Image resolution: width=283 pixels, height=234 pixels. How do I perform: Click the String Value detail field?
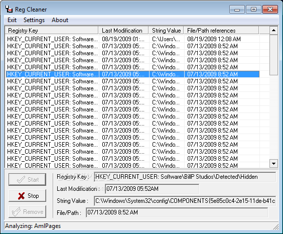(185, 201)
